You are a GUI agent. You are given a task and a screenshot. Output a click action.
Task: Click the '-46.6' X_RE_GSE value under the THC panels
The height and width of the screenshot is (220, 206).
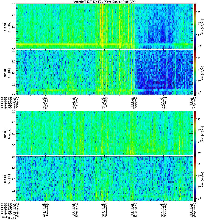click(193, 204)
